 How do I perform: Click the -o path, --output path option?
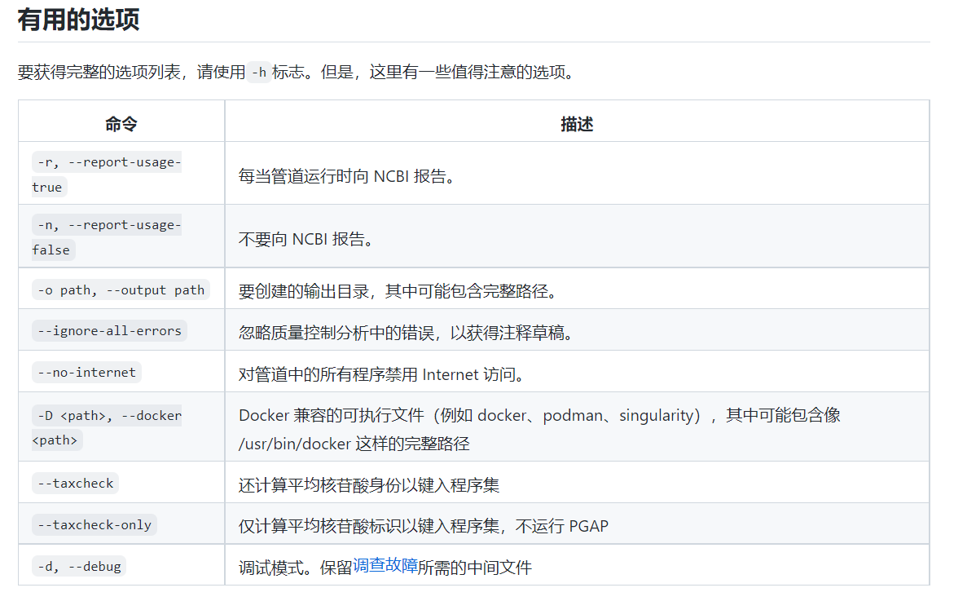pos(121,288)
